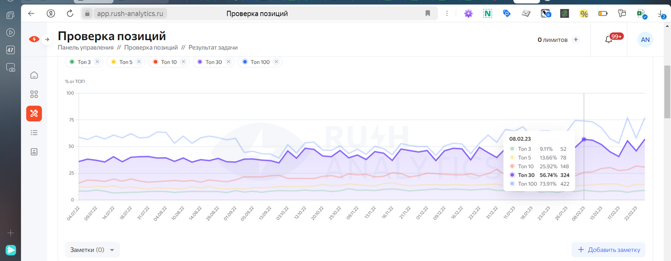Click the highlighted 08.02.23 point on the Топ 30 line

[584, 139]
